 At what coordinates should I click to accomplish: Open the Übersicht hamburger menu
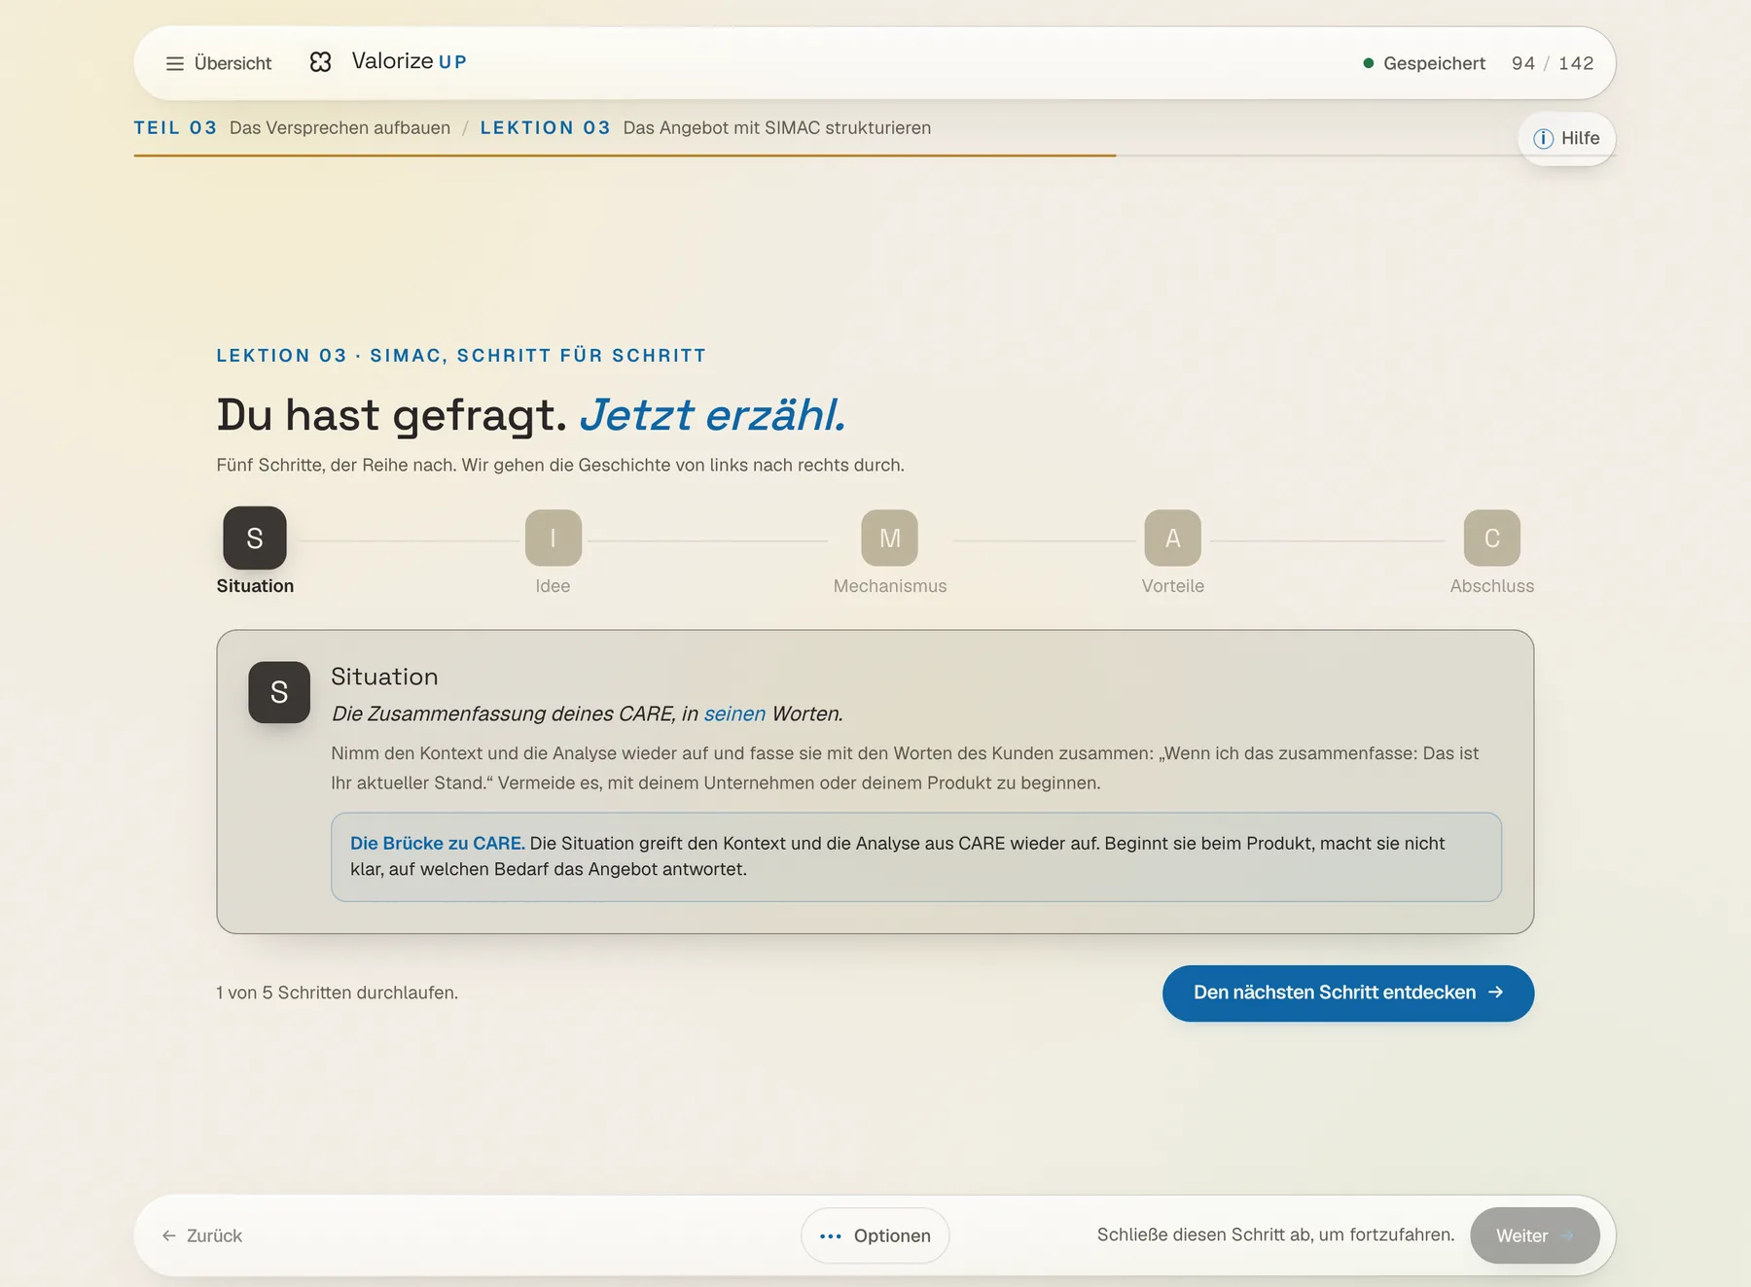218,63
